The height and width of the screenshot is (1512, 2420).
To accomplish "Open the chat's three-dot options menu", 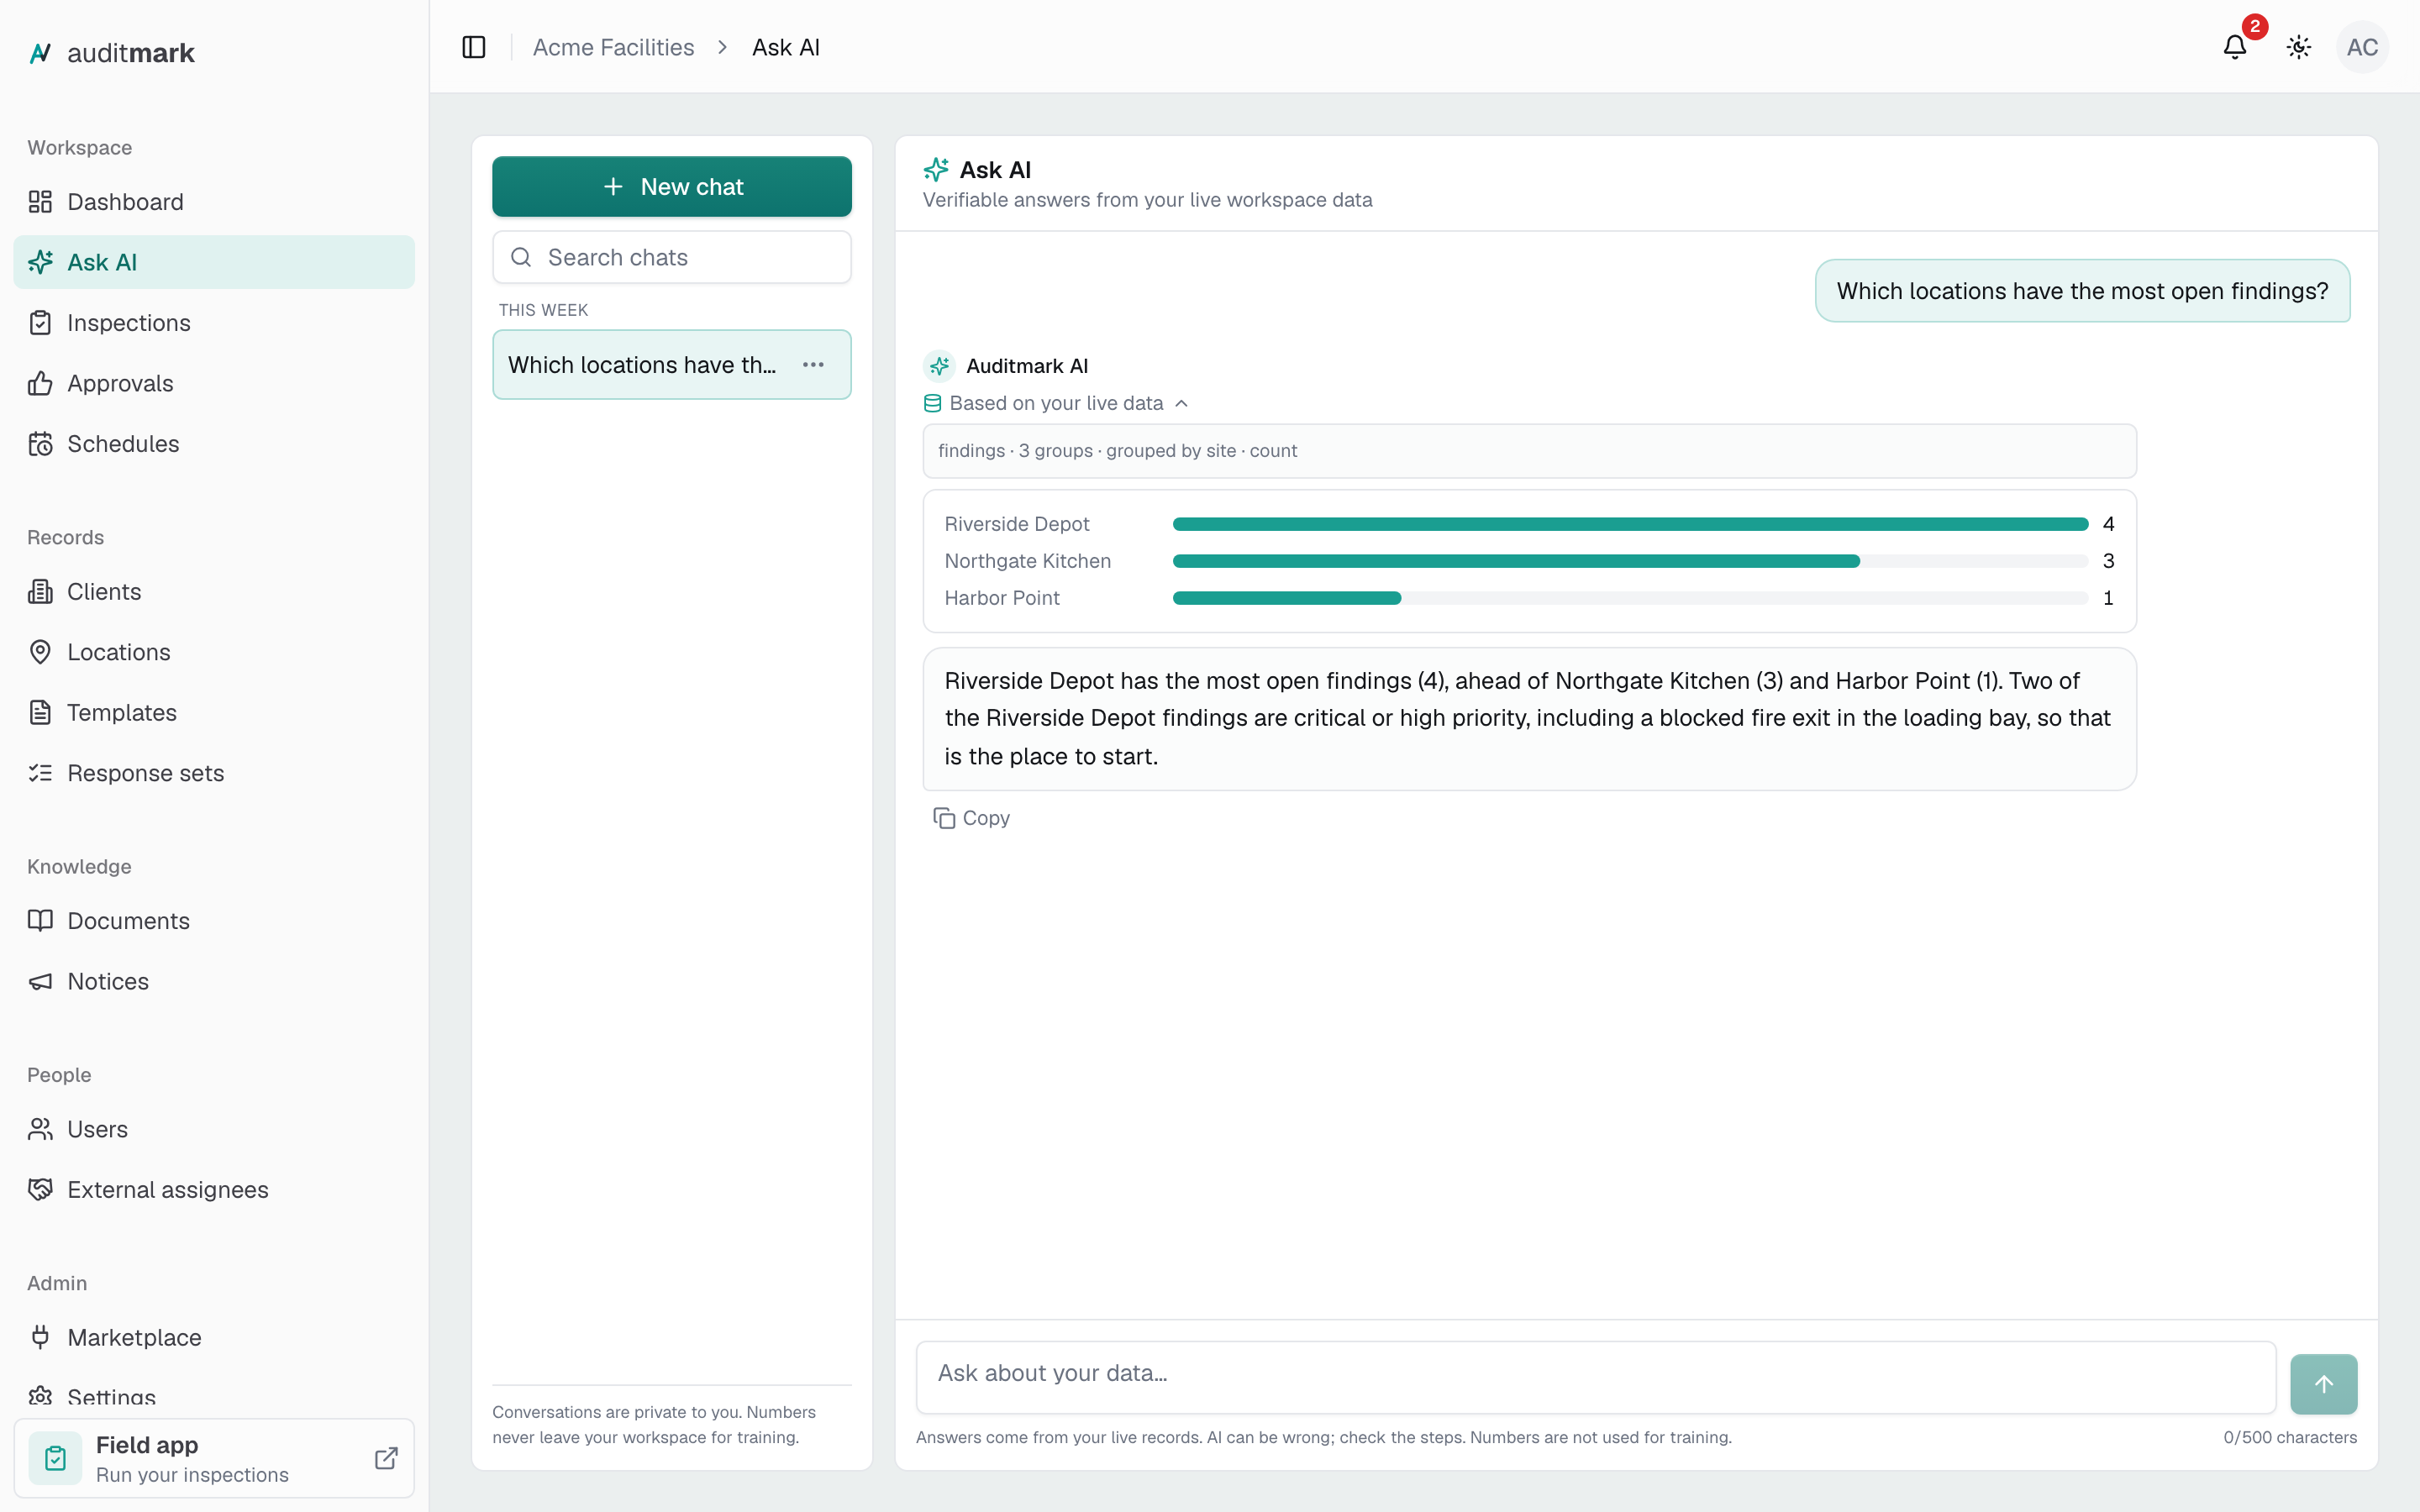I will 813,365.
